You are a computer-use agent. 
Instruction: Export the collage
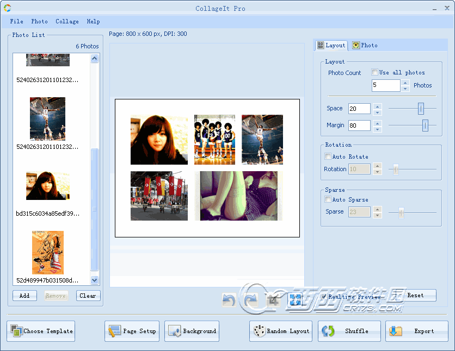[x=416, y=331]
